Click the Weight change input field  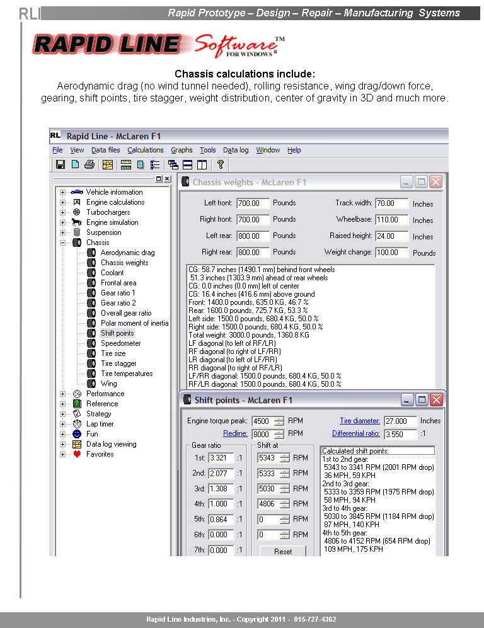[x=391, y=253]
